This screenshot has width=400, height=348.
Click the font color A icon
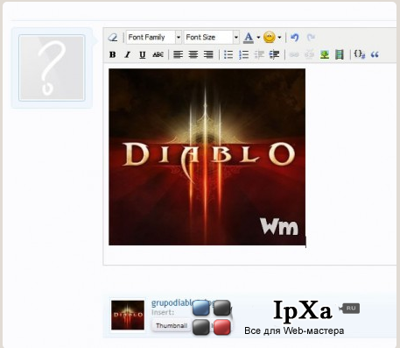[249, 38]
